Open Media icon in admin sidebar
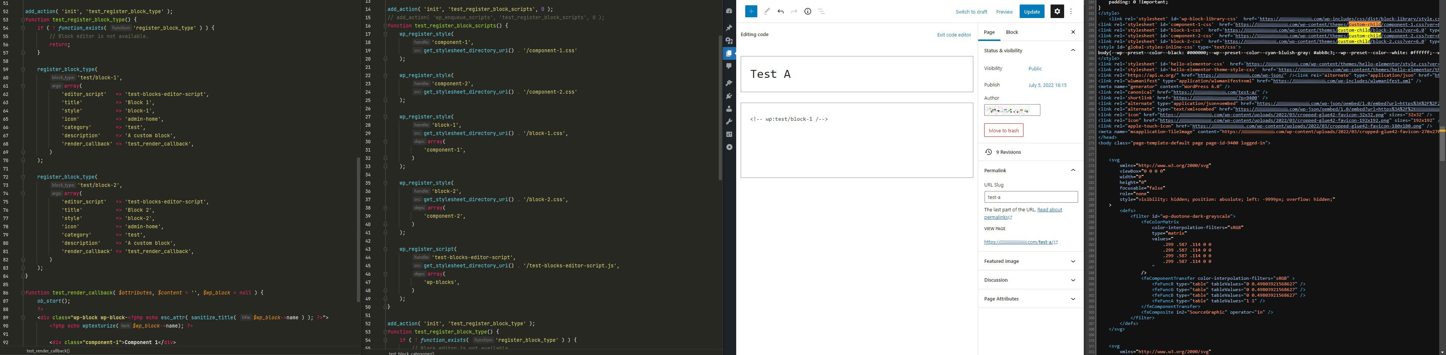 (x=729, y=41)
